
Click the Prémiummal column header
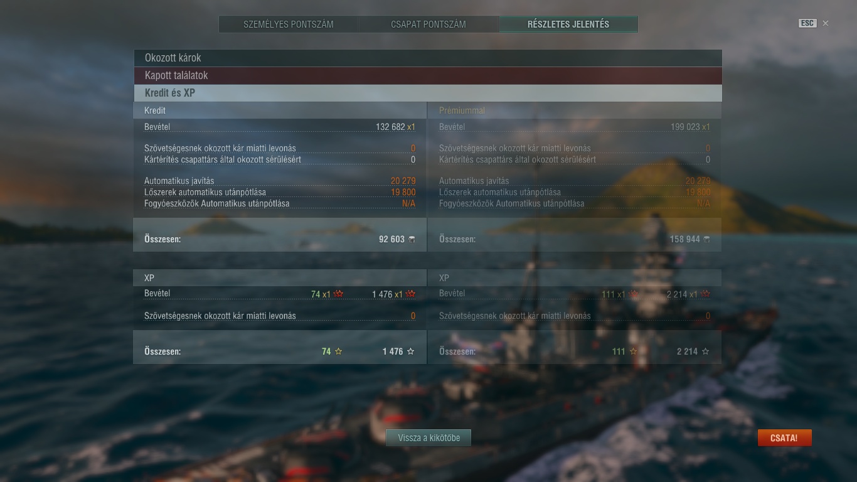(462, 110)
